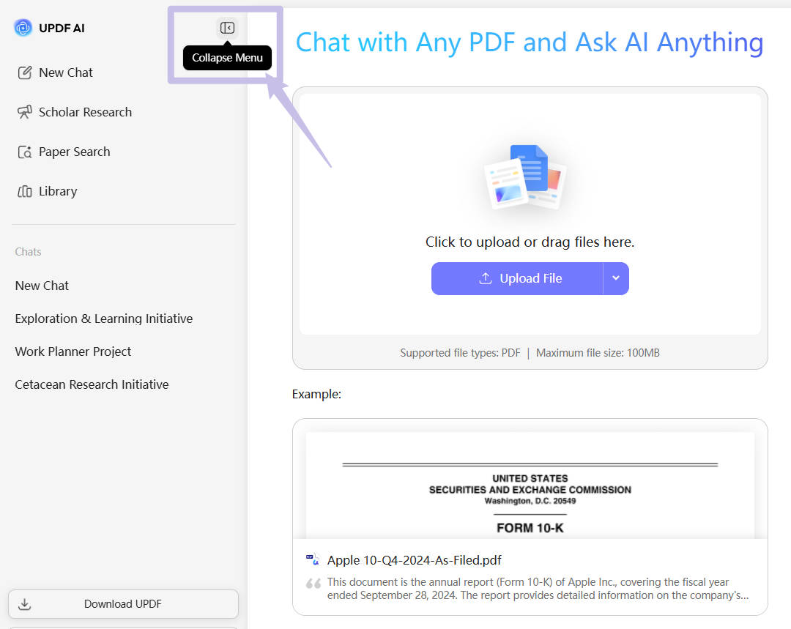
Task: Click the UPDF AI brand title text
Action: [62, 29]
